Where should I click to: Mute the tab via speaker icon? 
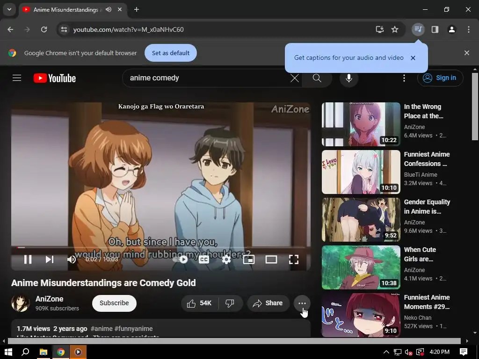109,9
